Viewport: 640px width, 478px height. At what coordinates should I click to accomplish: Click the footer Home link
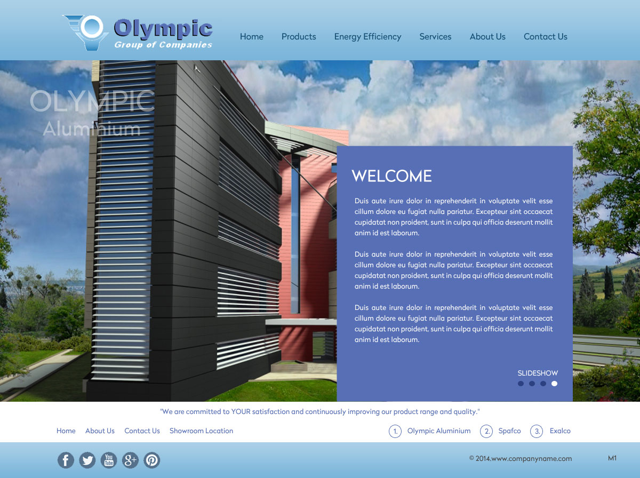click(66, 431)
